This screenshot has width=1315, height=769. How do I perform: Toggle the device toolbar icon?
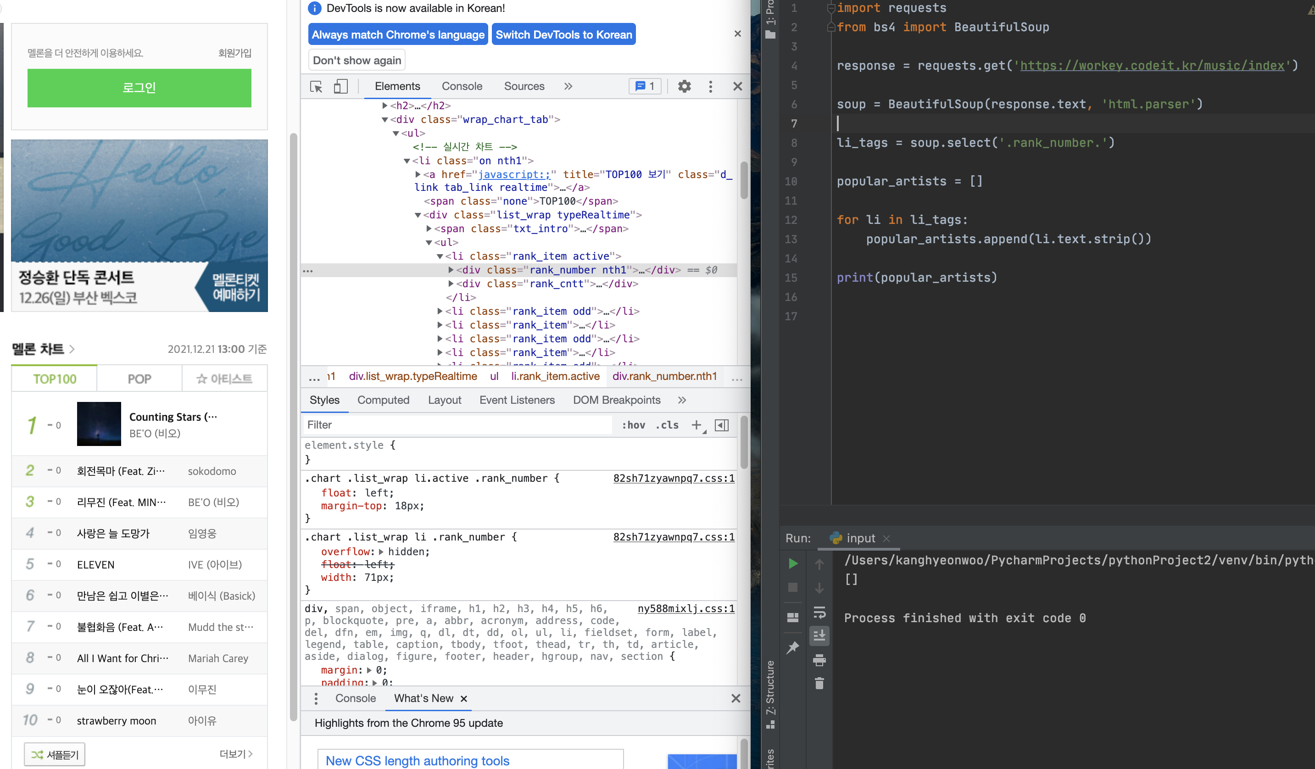(x=340, y=87)
